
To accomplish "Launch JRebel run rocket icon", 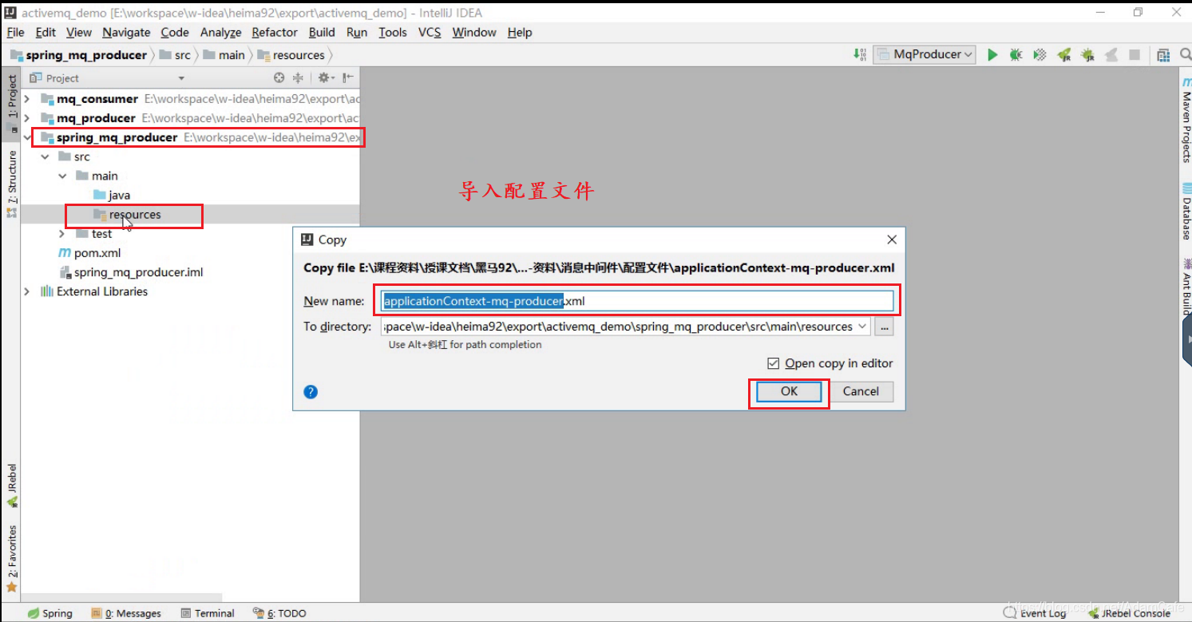I will click(1063, 54).
